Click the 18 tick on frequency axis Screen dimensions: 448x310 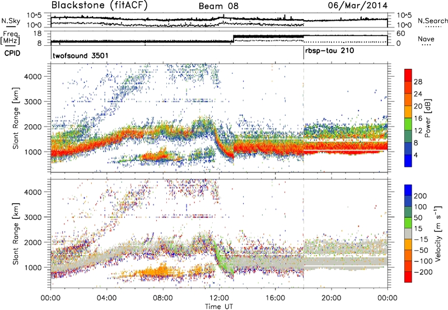38,34
